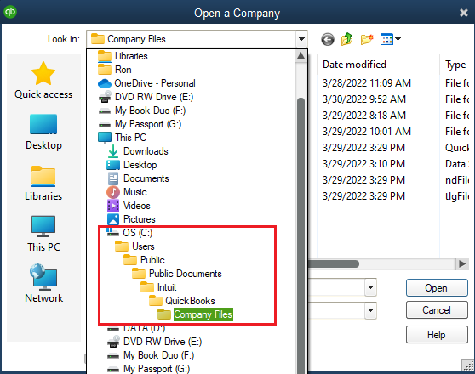This screenshot has height=374, width=475.
Task: Click the Cancel button
Action: pos(437,310)
